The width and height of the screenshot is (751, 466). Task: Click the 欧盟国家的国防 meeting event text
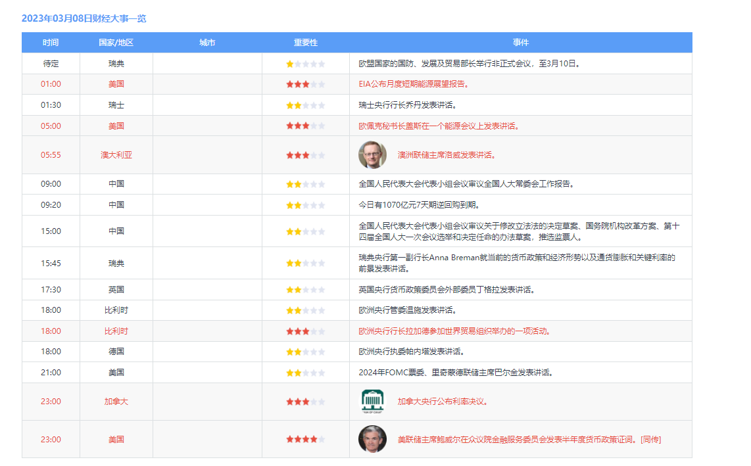pyautogui.click(x=470, y=63)
